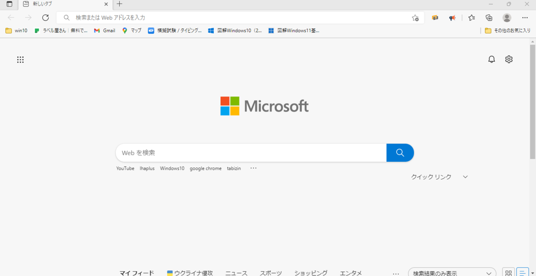The image size is (536, 276).
Task: Click the scrollbar up arrow
Action: pos(532,41)
